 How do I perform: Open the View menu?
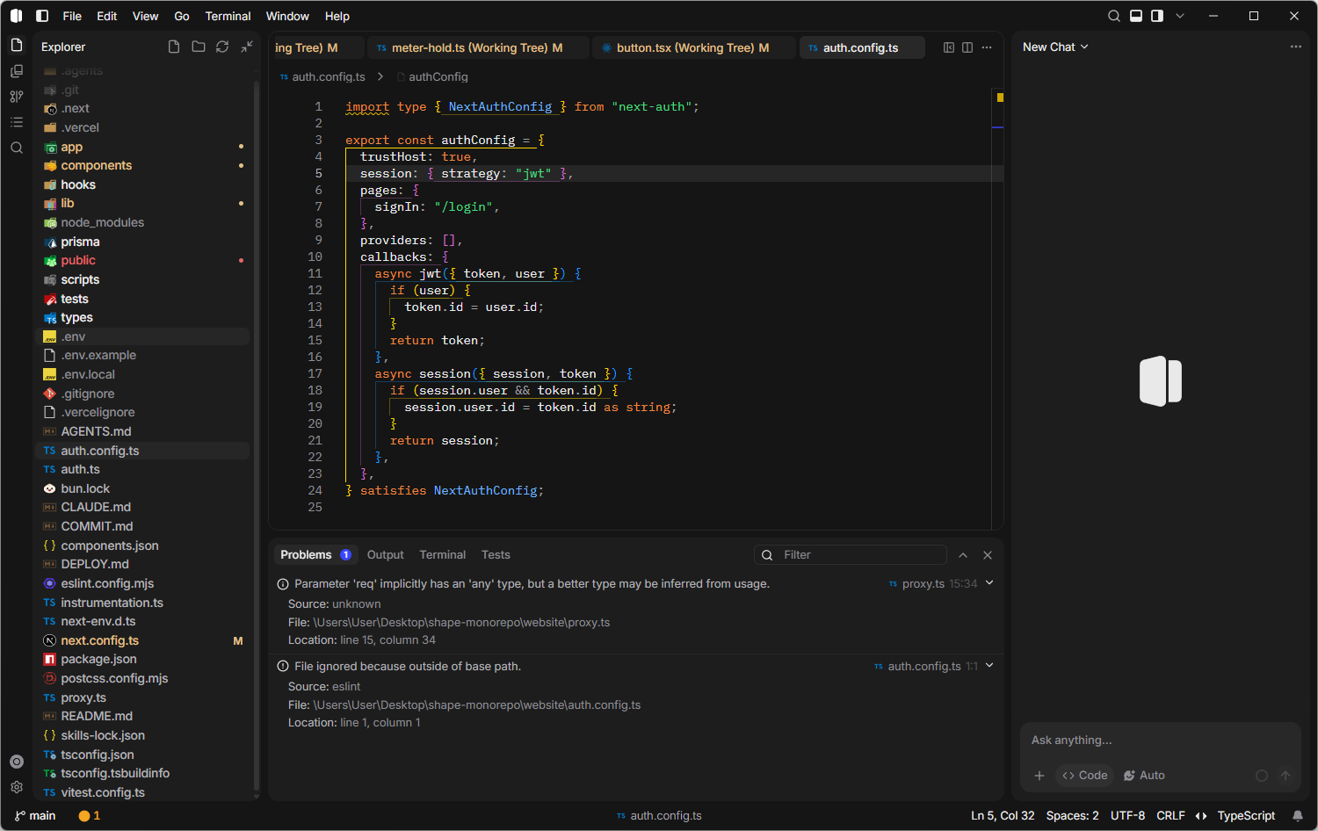pos(145,16)
